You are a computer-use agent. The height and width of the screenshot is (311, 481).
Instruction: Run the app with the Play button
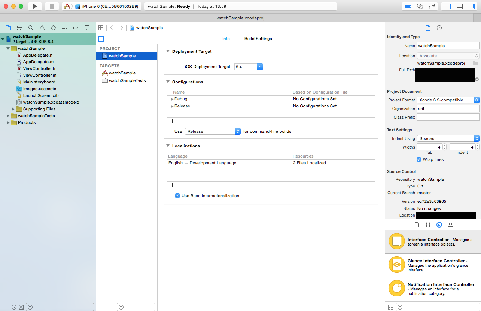35,6
